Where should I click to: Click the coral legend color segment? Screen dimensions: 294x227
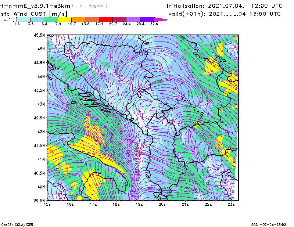[x=92, y=19]
